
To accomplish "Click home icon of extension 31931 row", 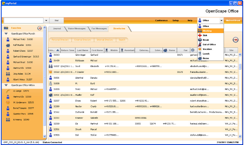I will point(51,95).
